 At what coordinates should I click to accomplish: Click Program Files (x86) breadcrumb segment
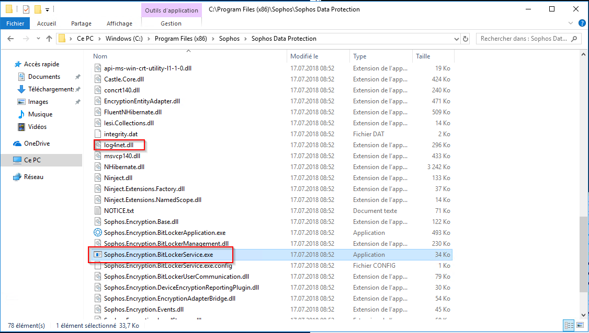tap(180, 39)
